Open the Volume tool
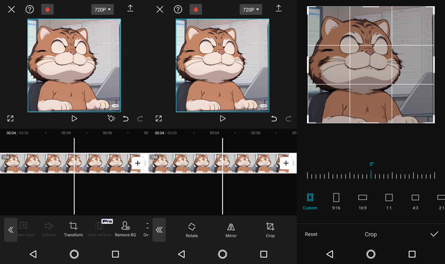445x264 pixels. tap(49, 229)
